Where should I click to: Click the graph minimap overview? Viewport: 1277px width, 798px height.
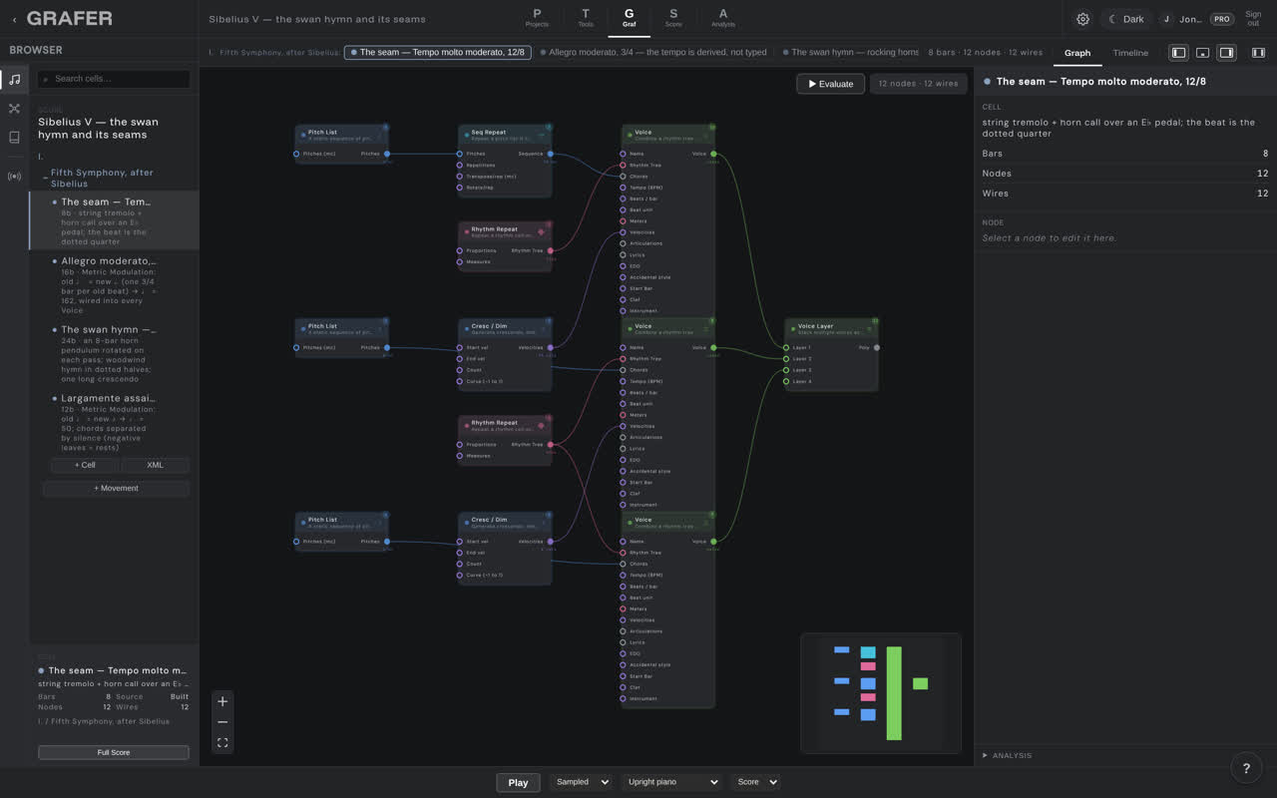(x=881, y=692)
